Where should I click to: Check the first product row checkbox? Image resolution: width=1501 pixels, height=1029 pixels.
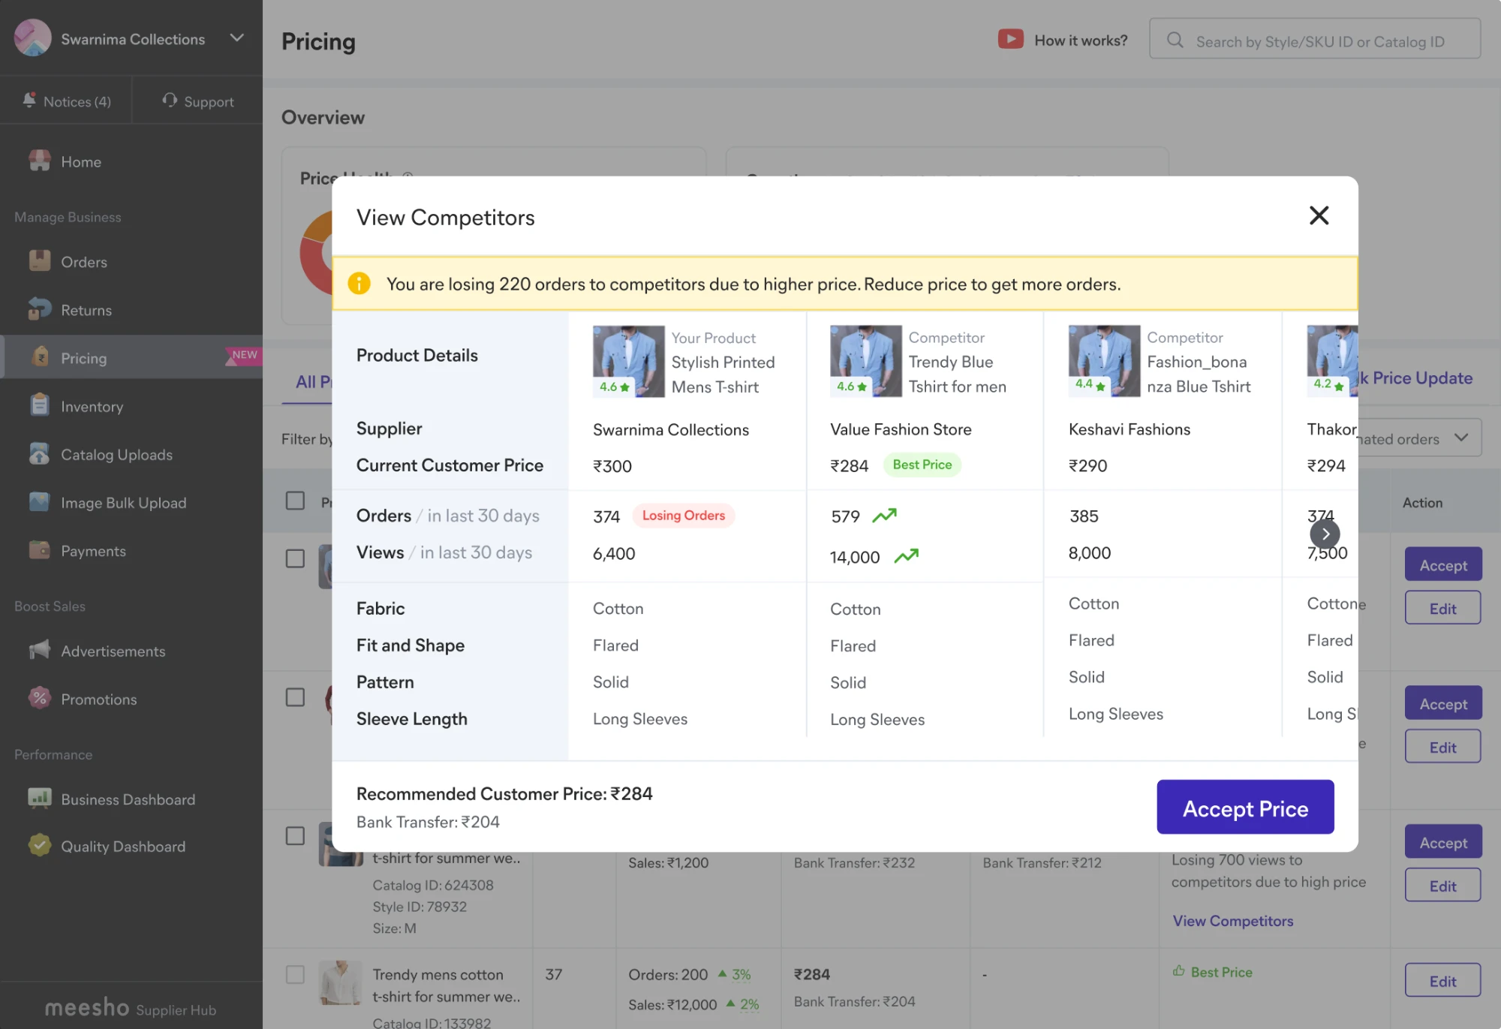pos(295,558)
